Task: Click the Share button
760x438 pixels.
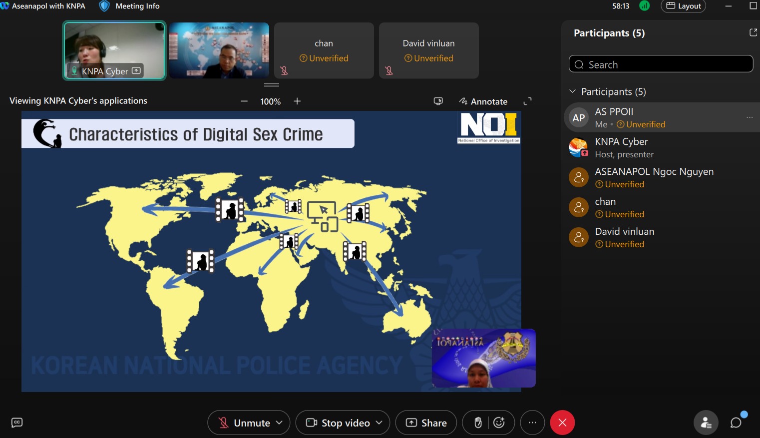Action: (x=426, y=423)
